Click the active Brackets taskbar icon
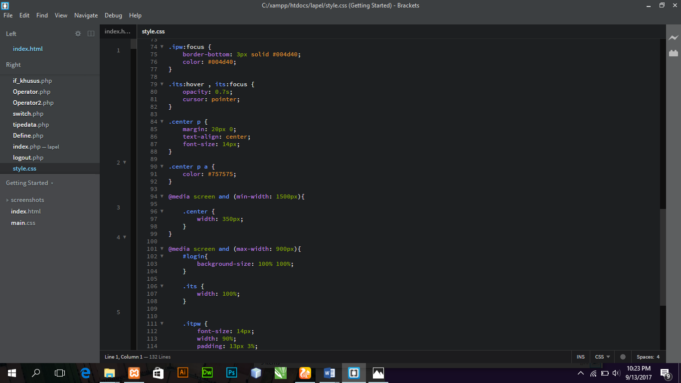The width and height of the screenshot is (681, 383). [354, 373]
